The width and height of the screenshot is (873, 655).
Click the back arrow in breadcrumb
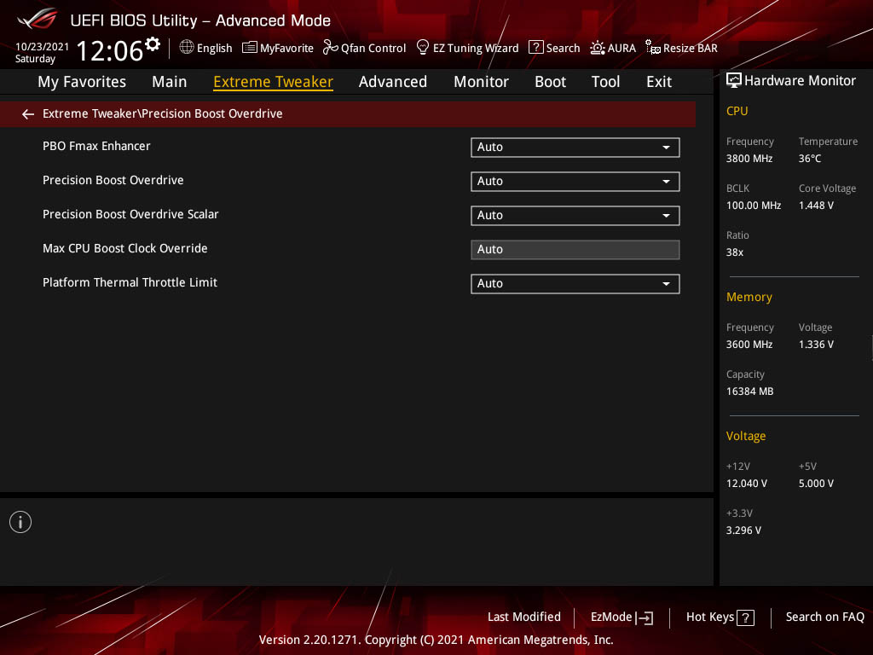tap(28, 114)
